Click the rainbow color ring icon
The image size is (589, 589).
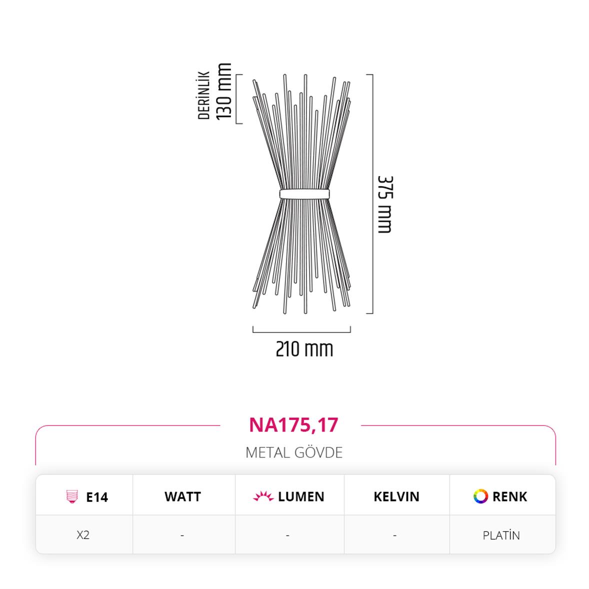click(480, 496)
